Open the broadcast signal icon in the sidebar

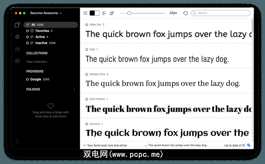pyautogui.click(x=17, y=61)
